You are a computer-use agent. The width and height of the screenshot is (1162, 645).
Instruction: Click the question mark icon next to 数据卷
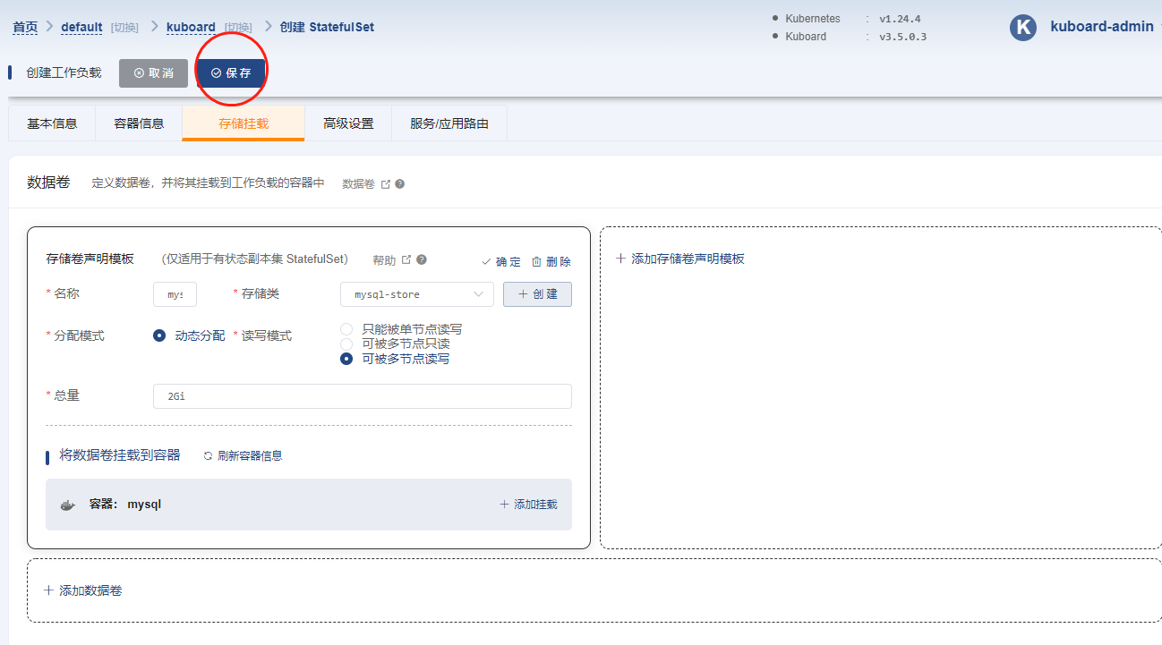[400, 184]
